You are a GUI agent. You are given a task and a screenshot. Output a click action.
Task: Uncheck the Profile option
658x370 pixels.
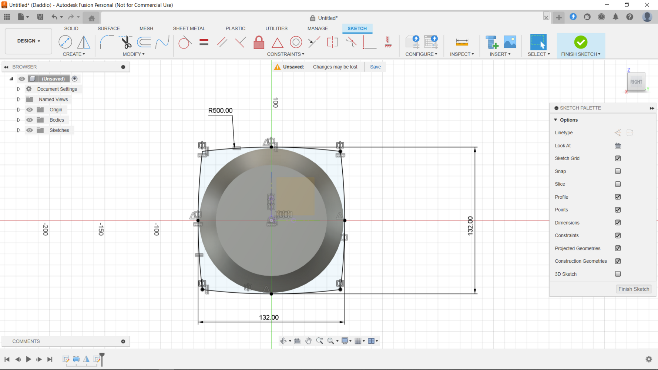click(x=618, y=197)
